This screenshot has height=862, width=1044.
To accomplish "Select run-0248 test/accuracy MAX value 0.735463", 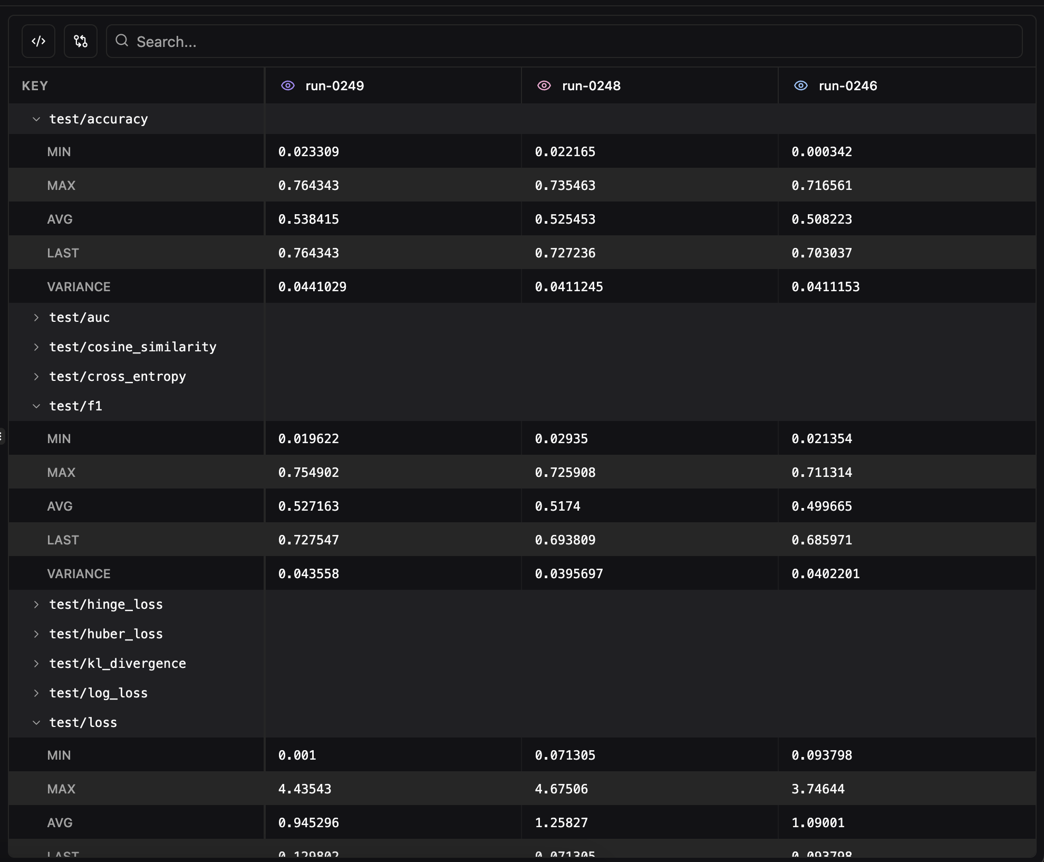I will pyautogui.click(x=565, y=185).
